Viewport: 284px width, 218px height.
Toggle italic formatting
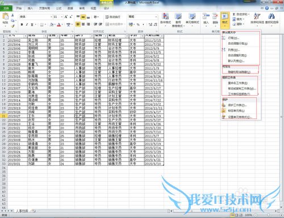(27, 24)
